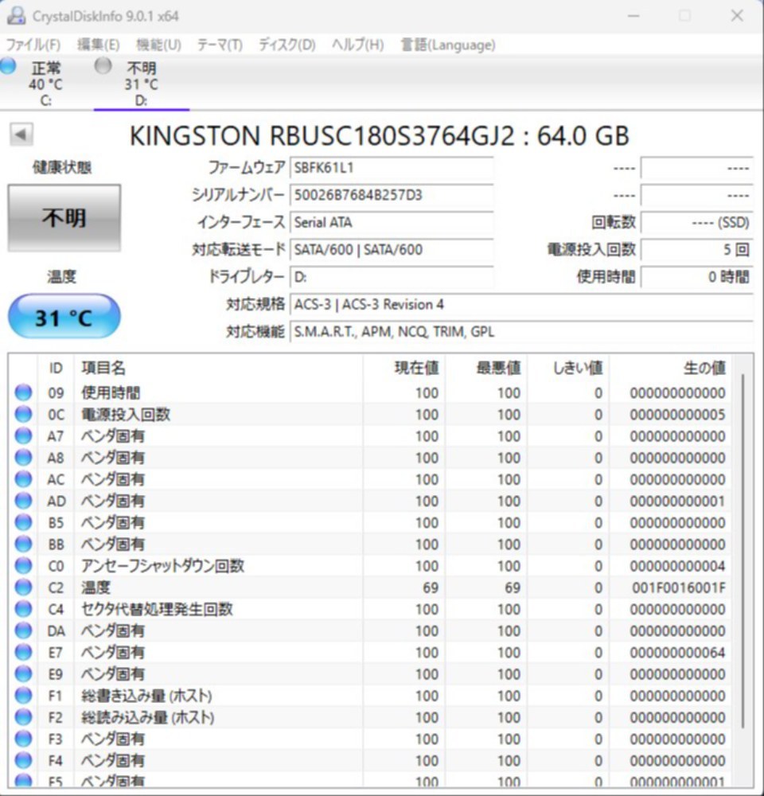Click the ファームウェア field showing SBFK61L1
This screenshot has width=764, height=796.
(x=392, y=167)
